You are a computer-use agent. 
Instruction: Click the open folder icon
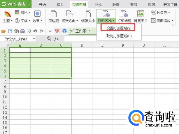4,31
